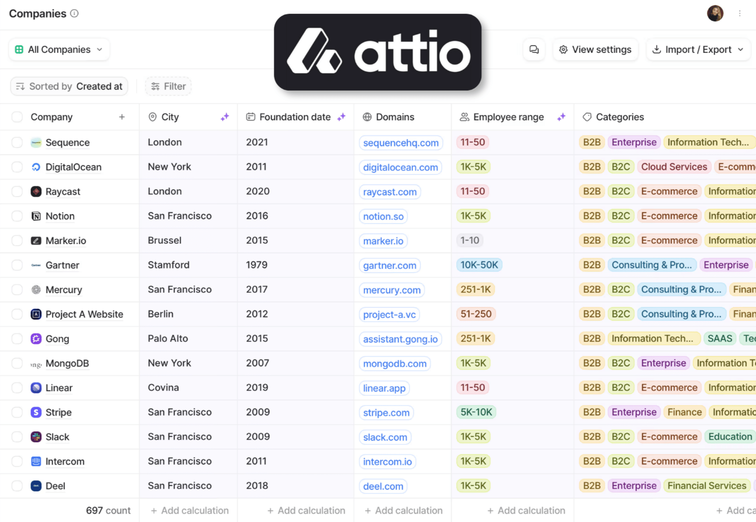The height and width of the screenshot is (522, 756).
Task: Toggle the select-all checkbox in header
Action: (x=17, y=117)
